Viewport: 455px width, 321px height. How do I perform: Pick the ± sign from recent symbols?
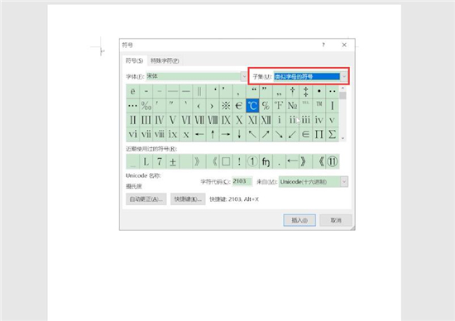click(172, 161)
